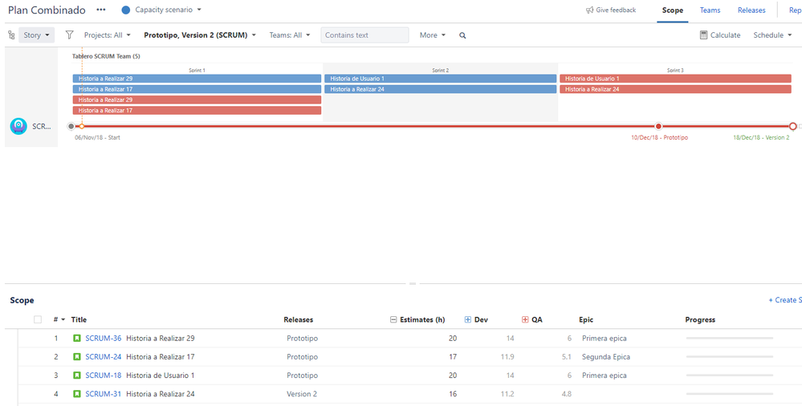Click progress bar for SCRUM-36 row
This screenshot has height=406, width=802.
[x=730, y=338]
